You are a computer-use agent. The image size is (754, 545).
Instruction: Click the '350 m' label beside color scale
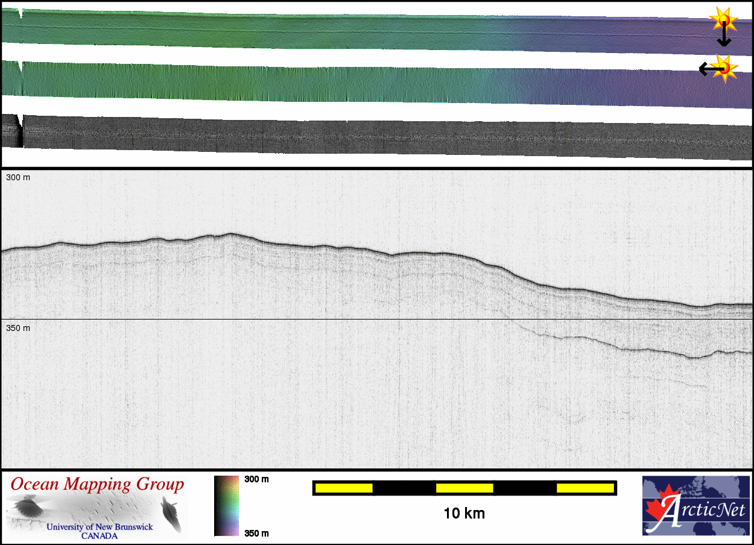click(x=256, y=533)
